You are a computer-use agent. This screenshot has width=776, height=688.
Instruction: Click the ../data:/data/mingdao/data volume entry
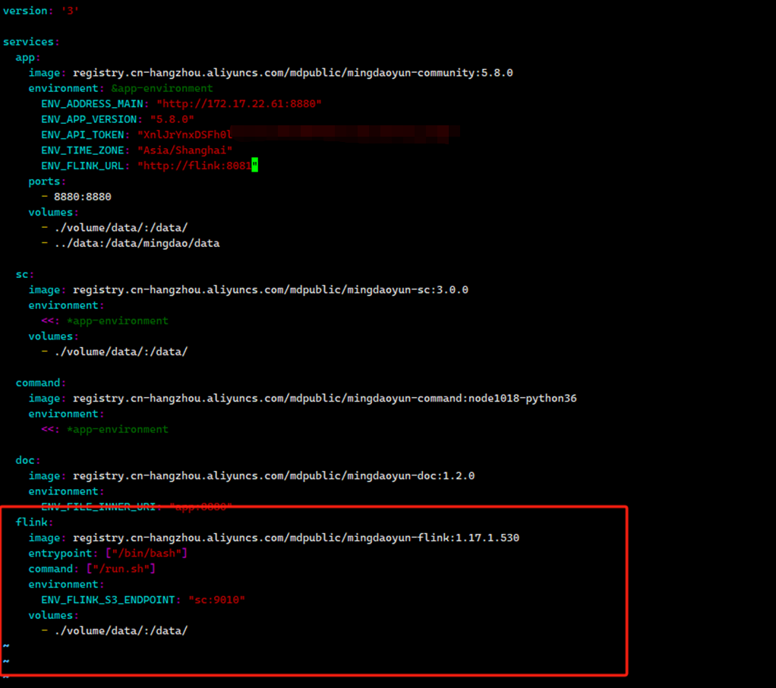pos(137,244)
